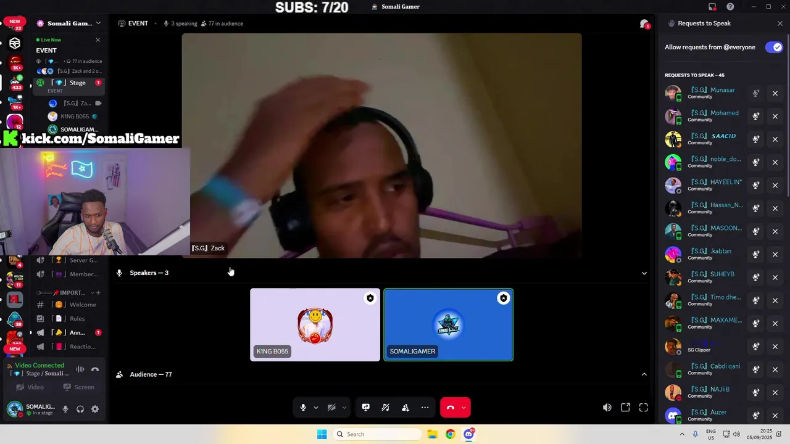
Task: Open Chrome from the taskbar
Action: 451,434
